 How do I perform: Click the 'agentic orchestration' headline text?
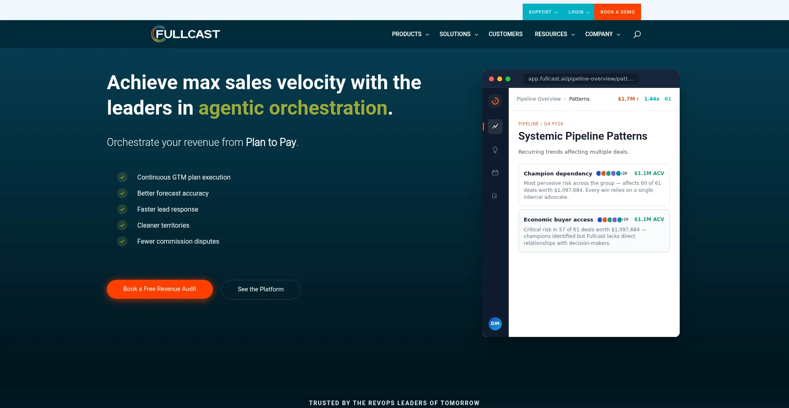click(x=293, y=108)
